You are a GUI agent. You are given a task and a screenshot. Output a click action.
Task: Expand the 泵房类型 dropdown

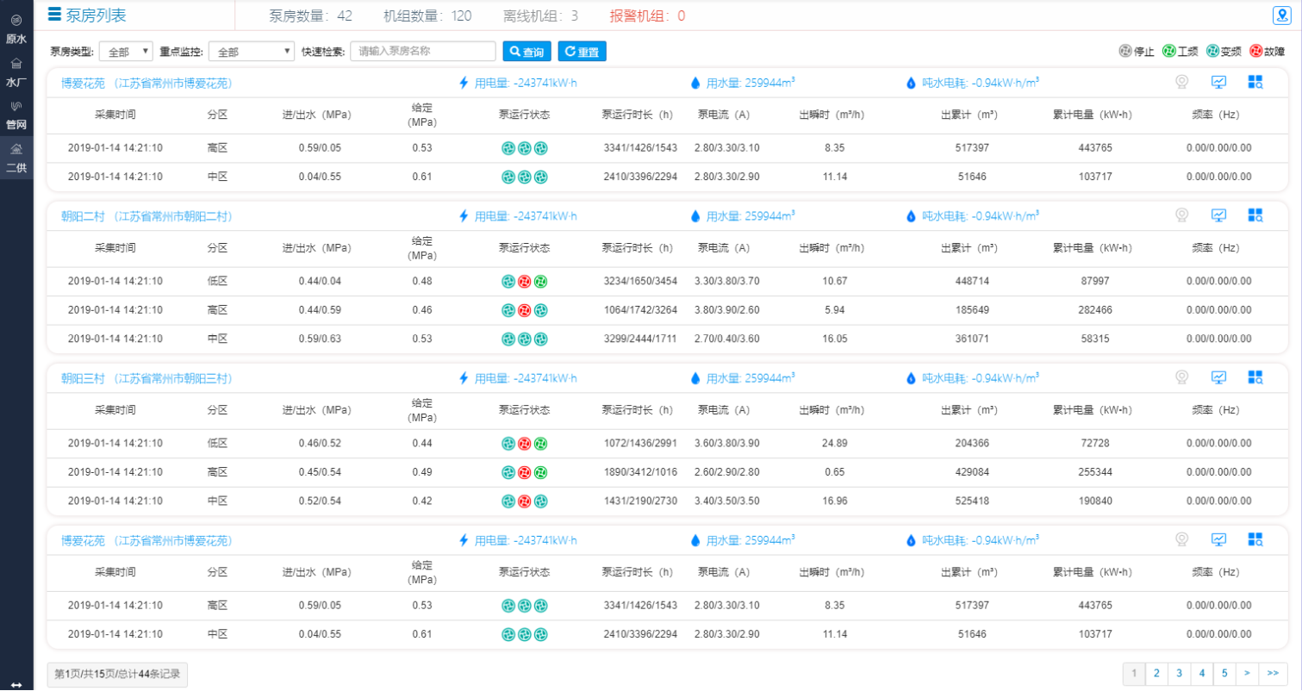pyautogui.click(x=126, y=52)
